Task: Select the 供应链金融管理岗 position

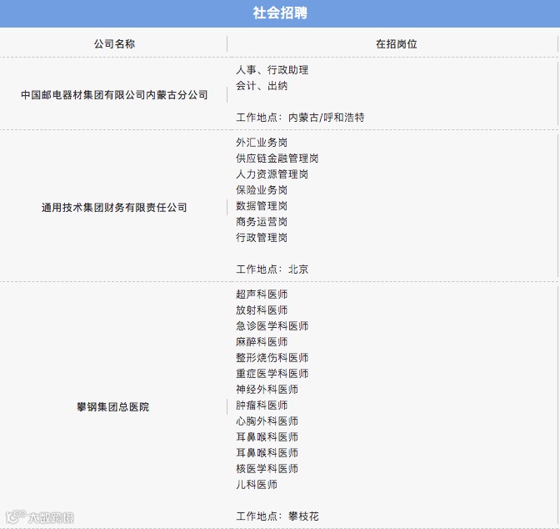Action: coord(277,158)
